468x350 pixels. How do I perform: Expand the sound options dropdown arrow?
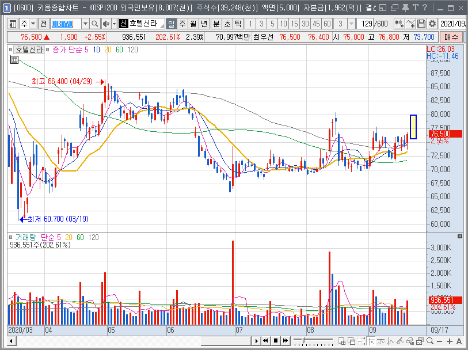(x=114, y=23)
